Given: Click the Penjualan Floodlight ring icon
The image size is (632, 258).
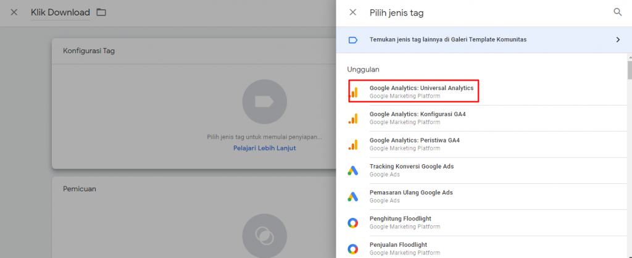Looking at the screenshot, I should click(352, 249).
